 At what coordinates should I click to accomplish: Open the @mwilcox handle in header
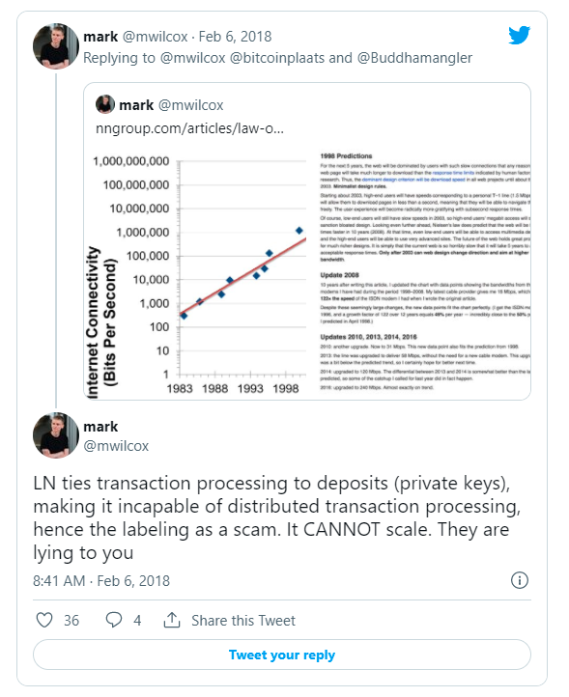155,37
